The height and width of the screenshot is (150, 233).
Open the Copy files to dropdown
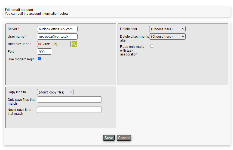coord(55,92)
